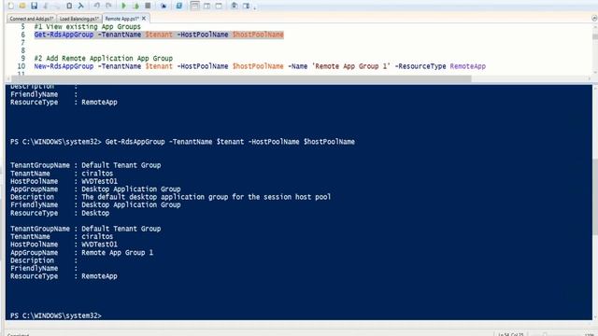Click 'Desktop Application Group' AppGroupName value
The height and width of the screenshot is (336, 598).
[131, 189]
